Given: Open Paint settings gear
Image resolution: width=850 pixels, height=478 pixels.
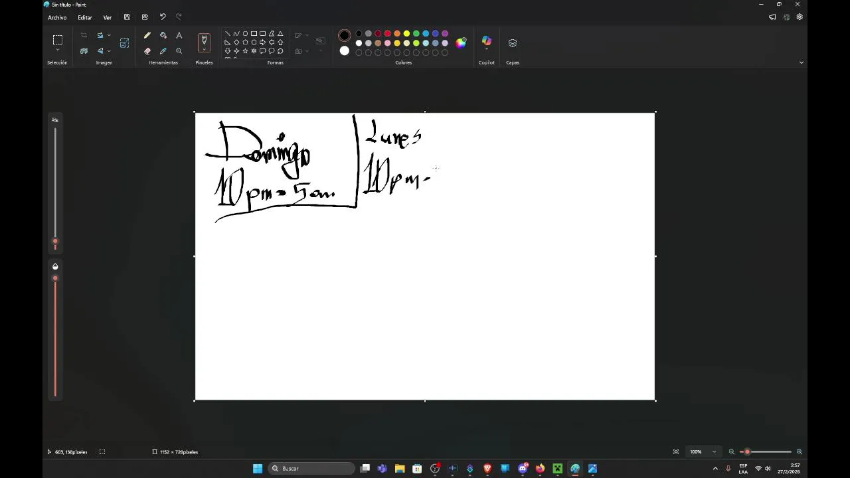Looking at the screenshot, I should coord(800,17).
